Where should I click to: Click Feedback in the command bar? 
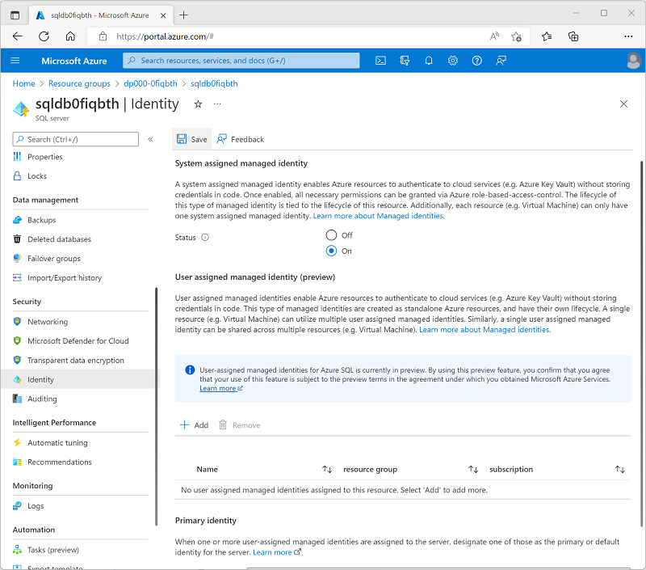coord(241,139)
